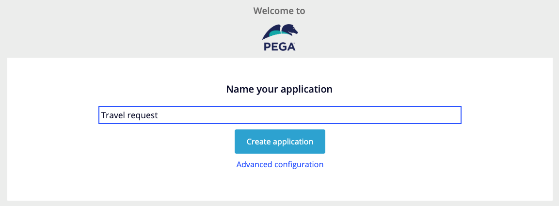559x206 pixels.
Task: Click the teal swoosh in the Pega logo
Action: click(273, 34)
